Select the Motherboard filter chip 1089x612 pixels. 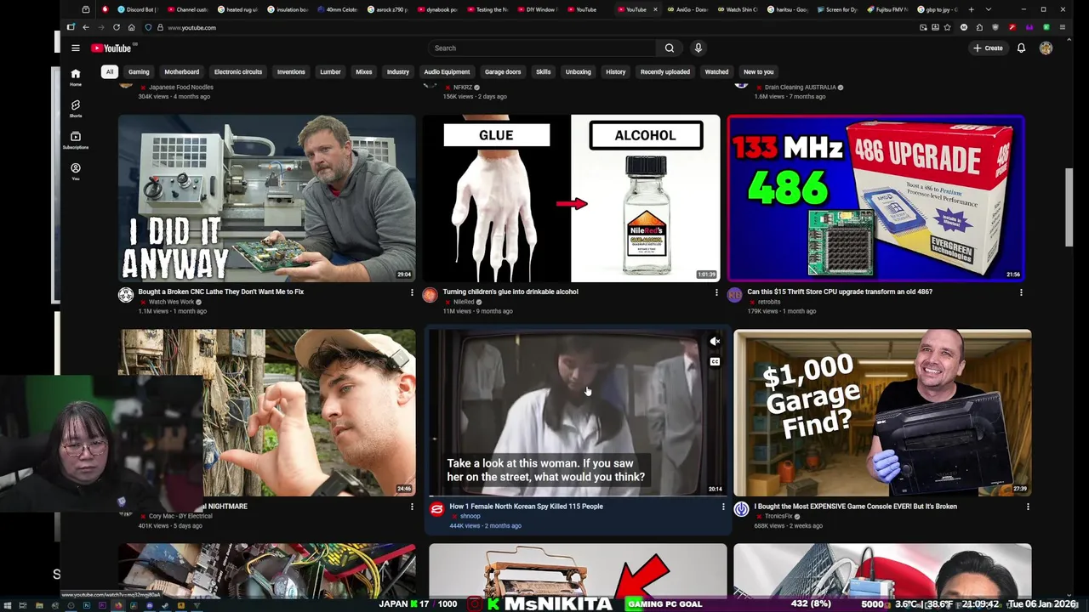182,72
